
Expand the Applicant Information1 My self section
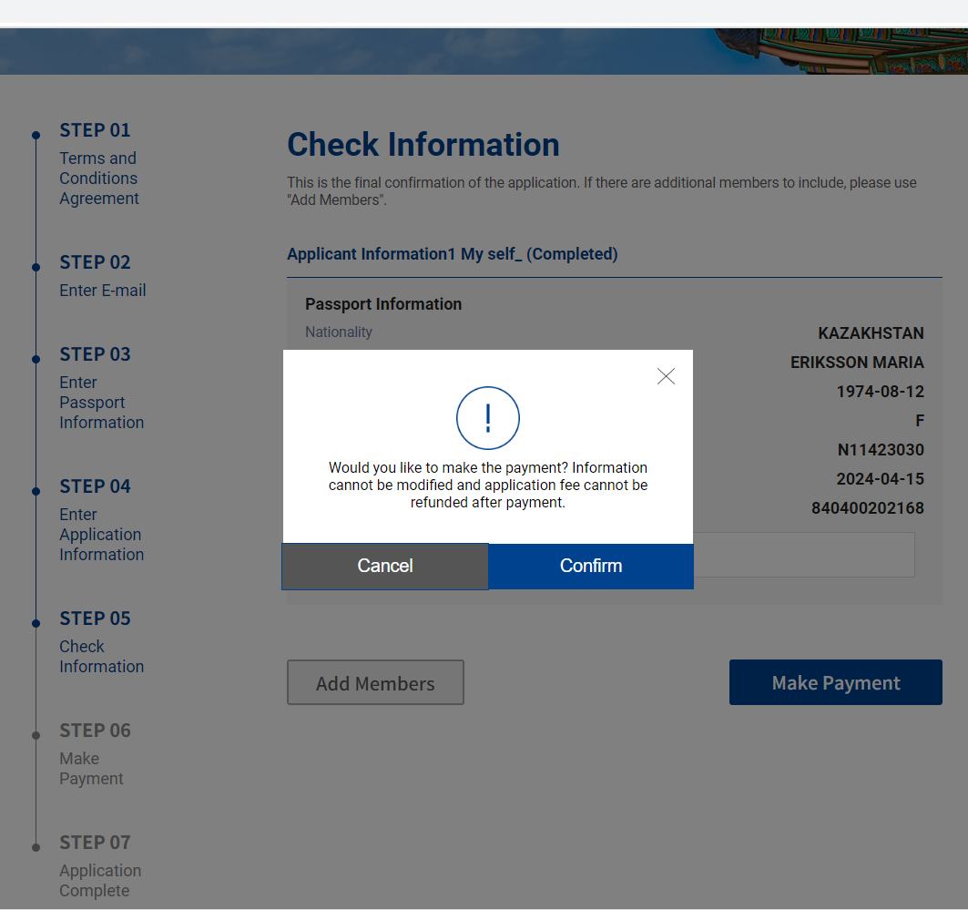pyautogui.click(x=452, y=254)
